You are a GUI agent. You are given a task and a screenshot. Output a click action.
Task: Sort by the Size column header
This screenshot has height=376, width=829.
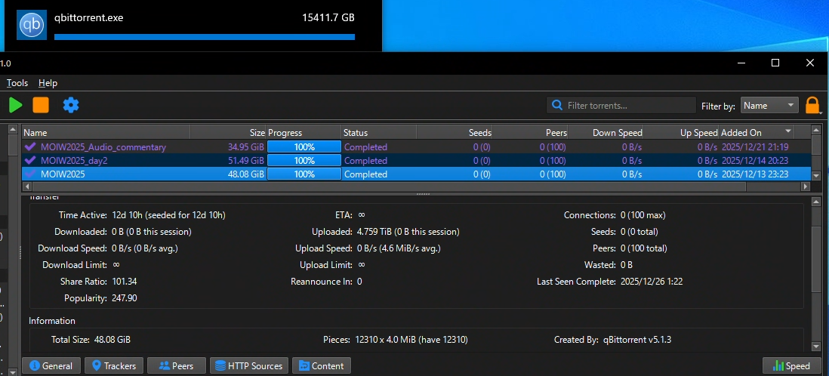point(228,133)
